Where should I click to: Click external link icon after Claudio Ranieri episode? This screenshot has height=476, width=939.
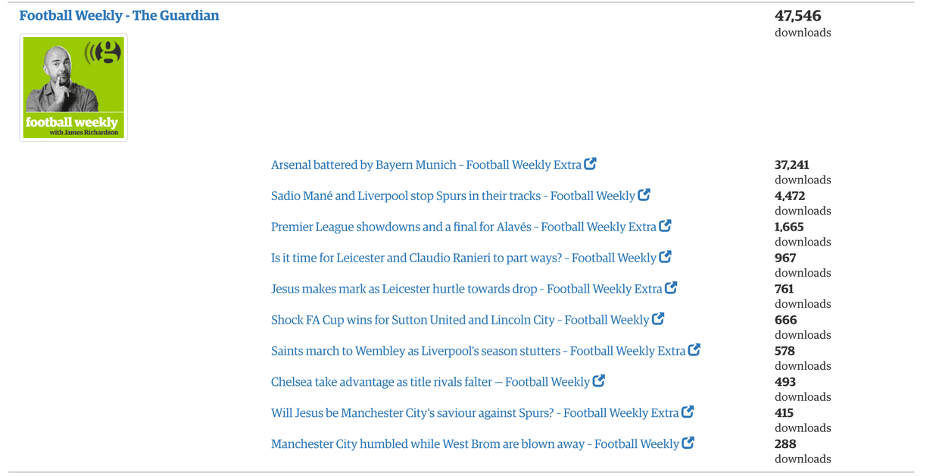[666, 257]
